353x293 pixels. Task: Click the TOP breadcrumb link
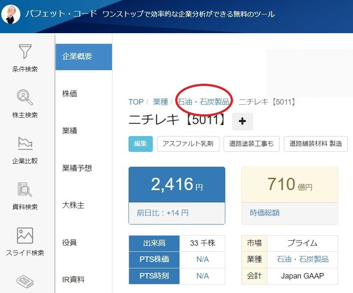point(136,102)
